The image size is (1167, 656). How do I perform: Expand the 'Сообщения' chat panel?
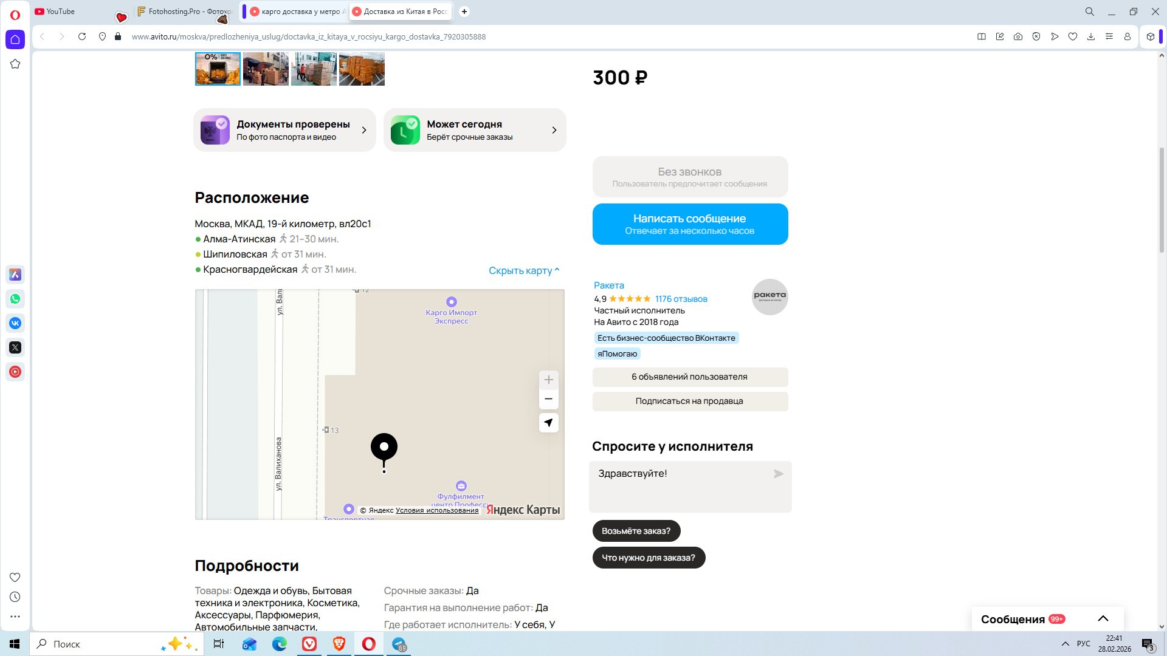(1103, 619)
